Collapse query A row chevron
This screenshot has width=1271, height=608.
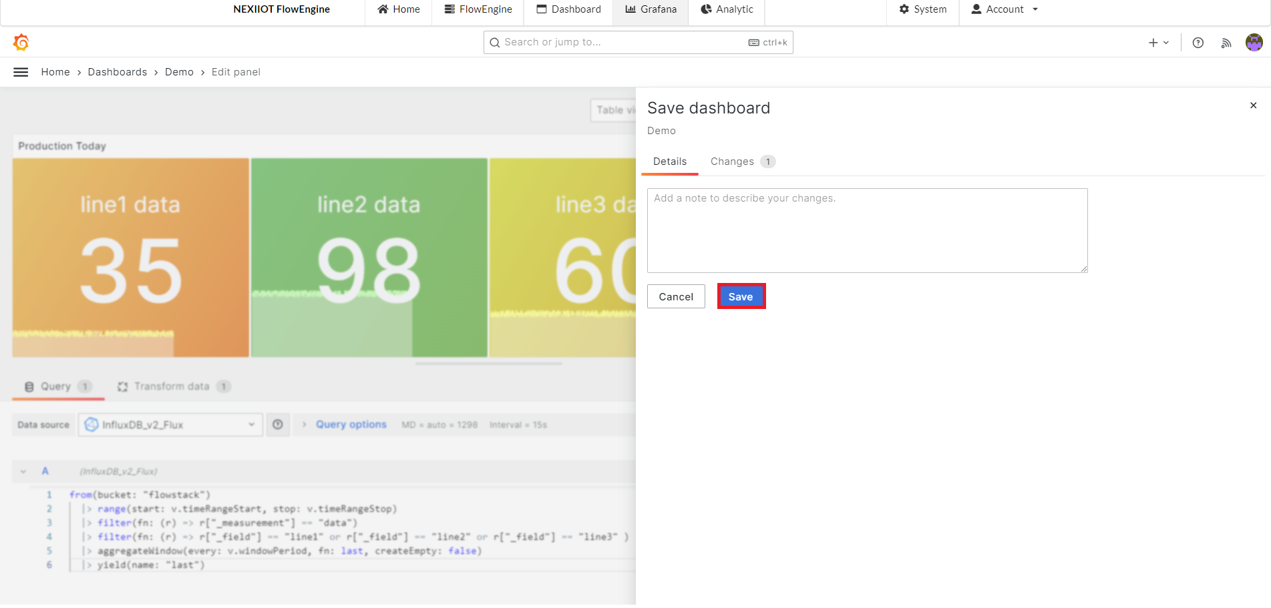click(x=23, y=471)
